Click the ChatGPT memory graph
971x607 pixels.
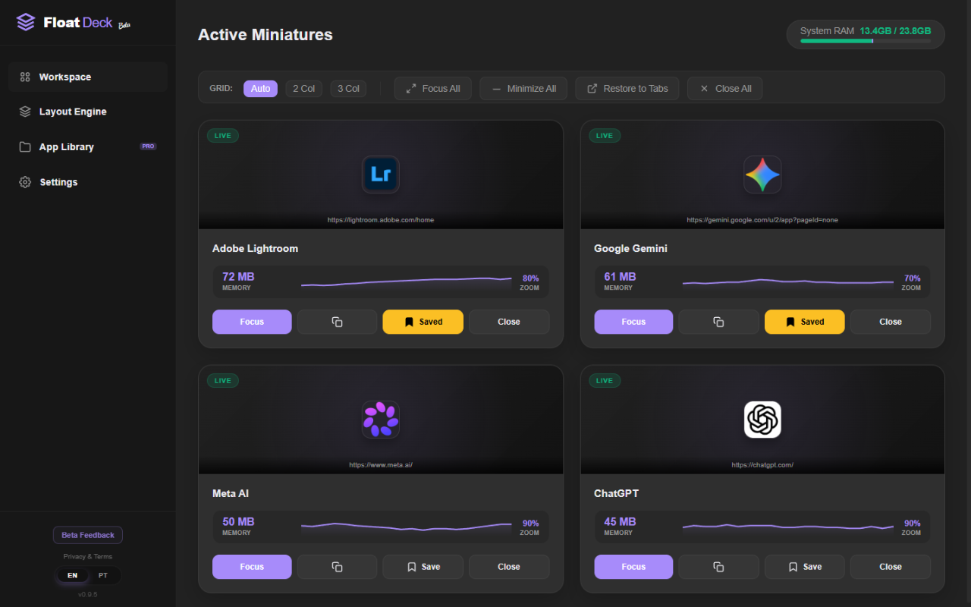click(x=788, y=527)
